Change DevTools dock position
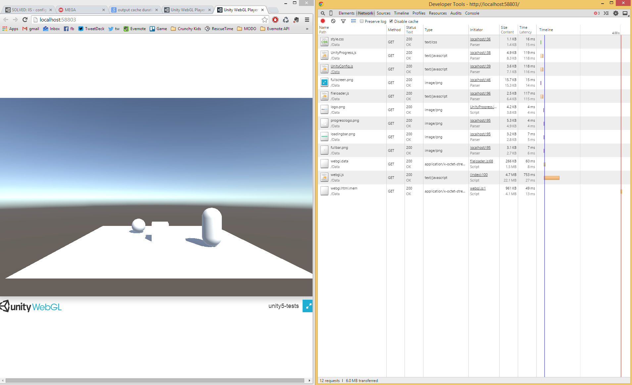Image resolution: width=632 pixels, height=385 pixels. pyautogui.click(x=625, y=13)
